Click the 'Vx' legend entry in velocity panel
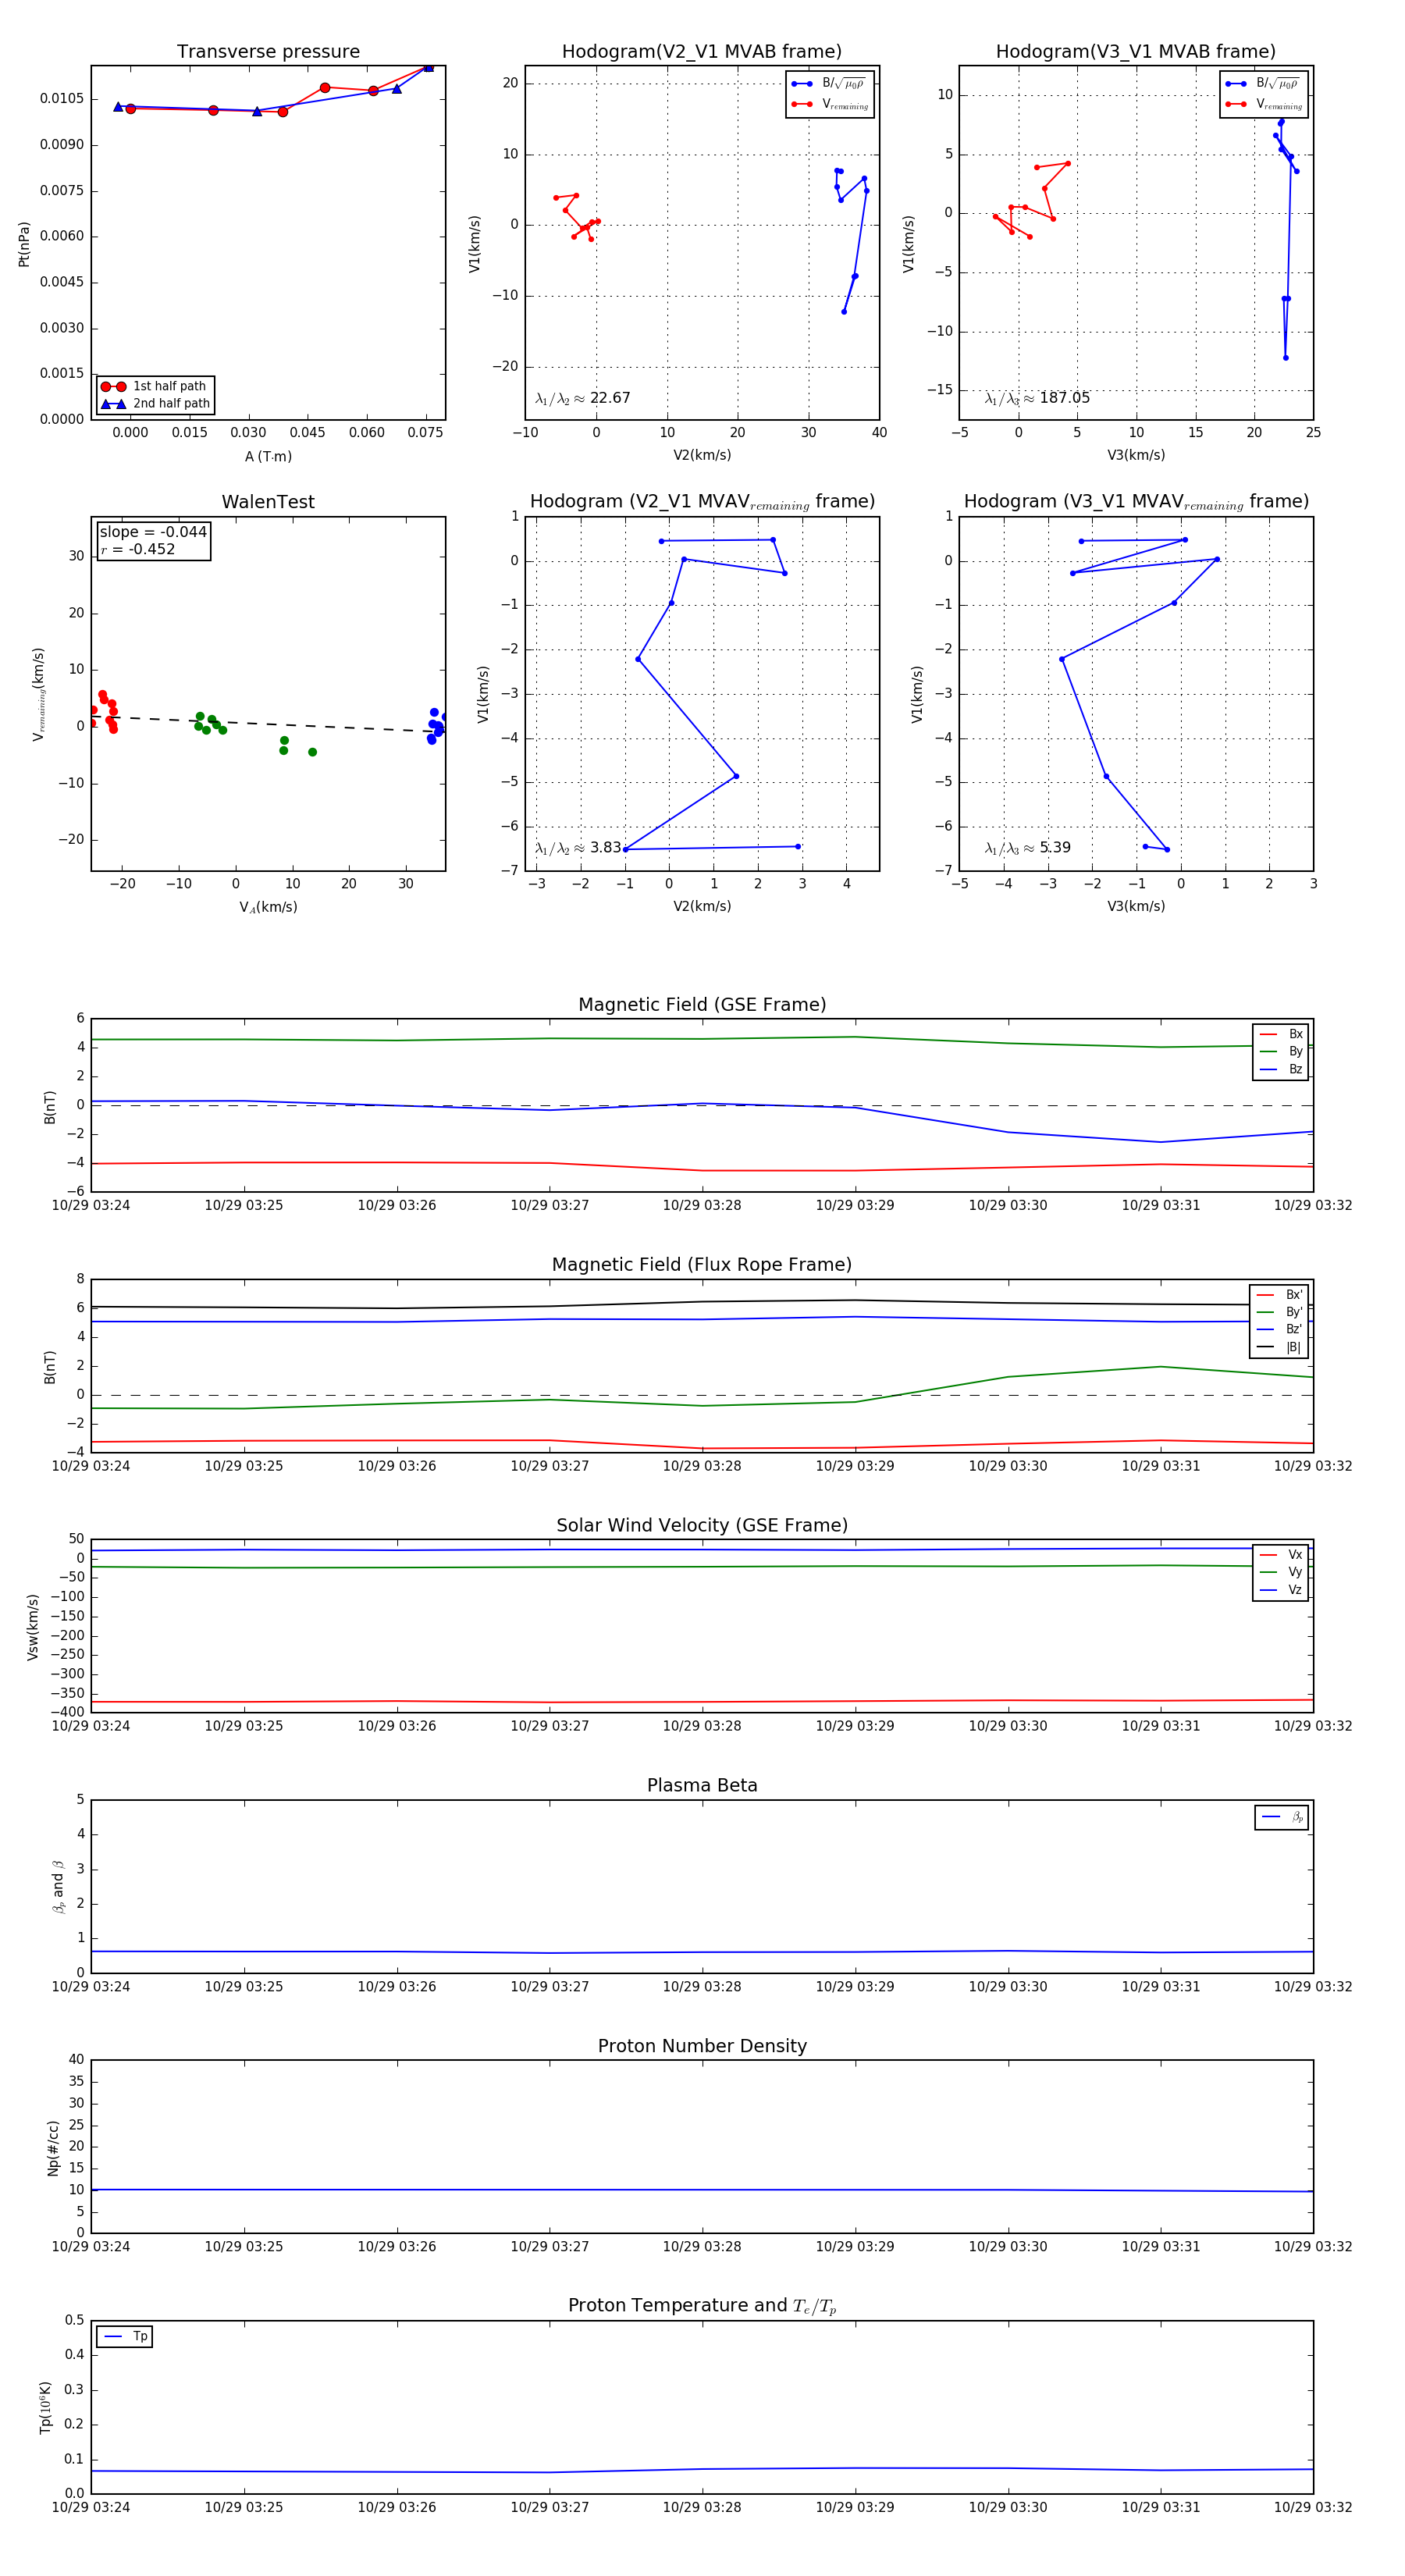The height and width of the screenshot is (2576, 1405). [x=1281, y=1555]
